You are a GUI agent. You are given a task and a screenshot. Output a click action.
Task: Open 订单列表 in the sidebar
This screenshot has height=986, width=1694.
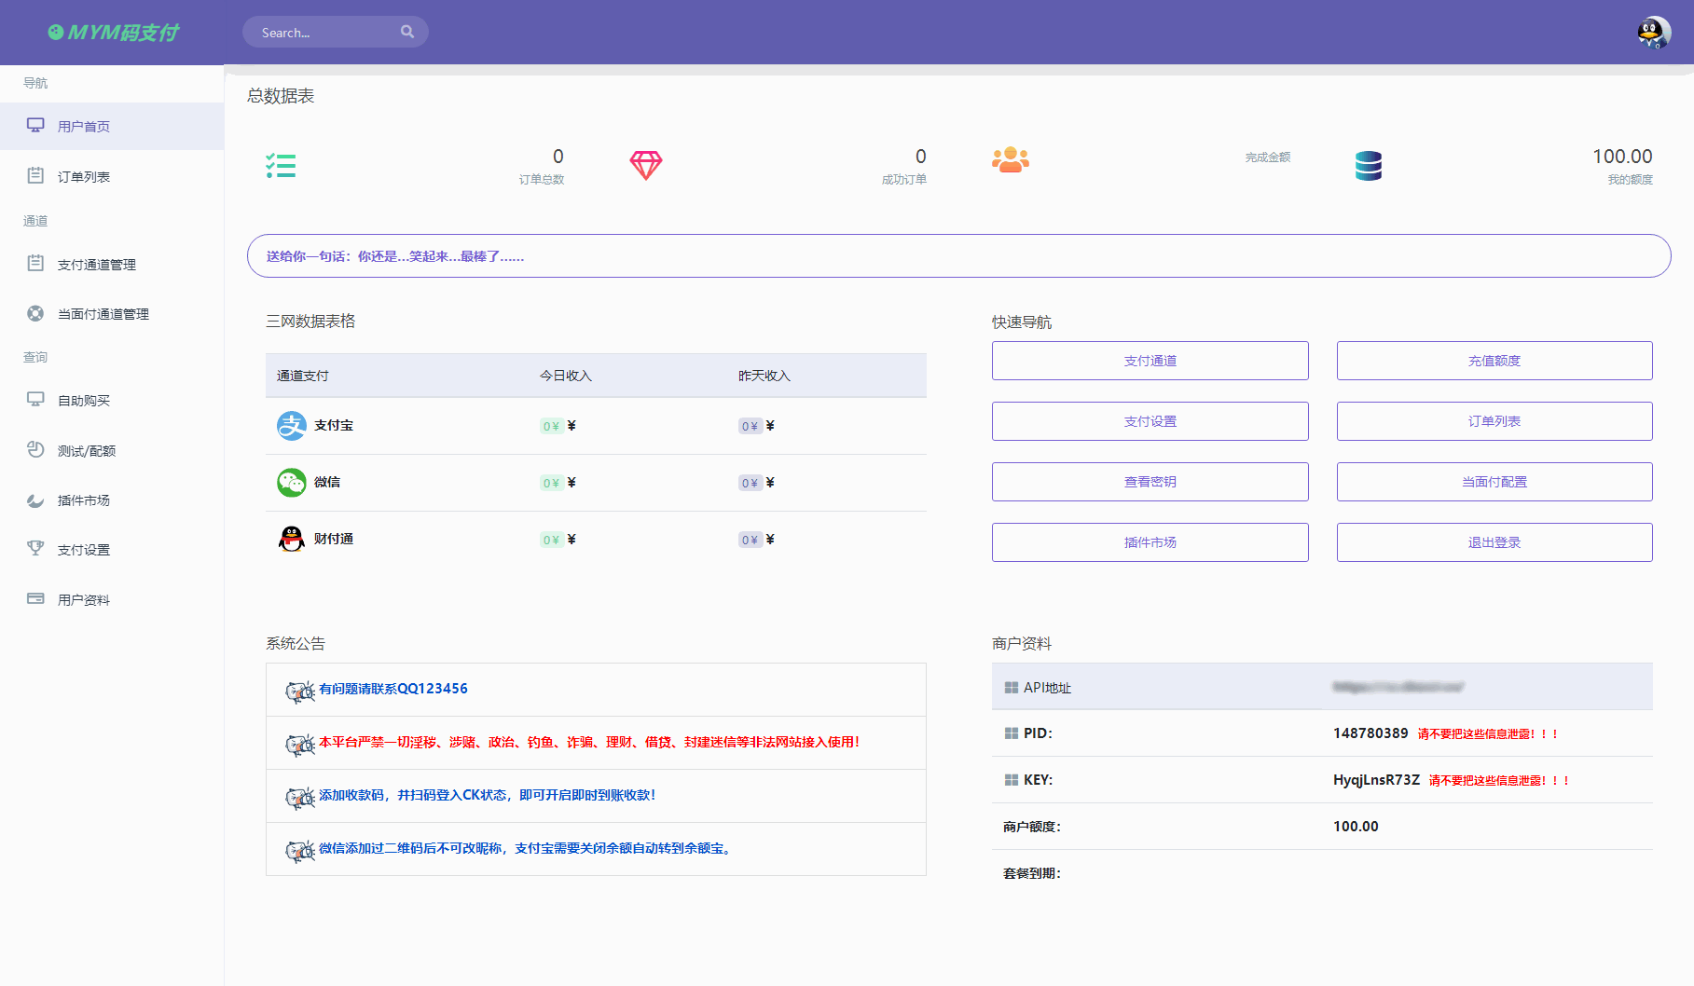pyautogui.click(x=84, y=176)
